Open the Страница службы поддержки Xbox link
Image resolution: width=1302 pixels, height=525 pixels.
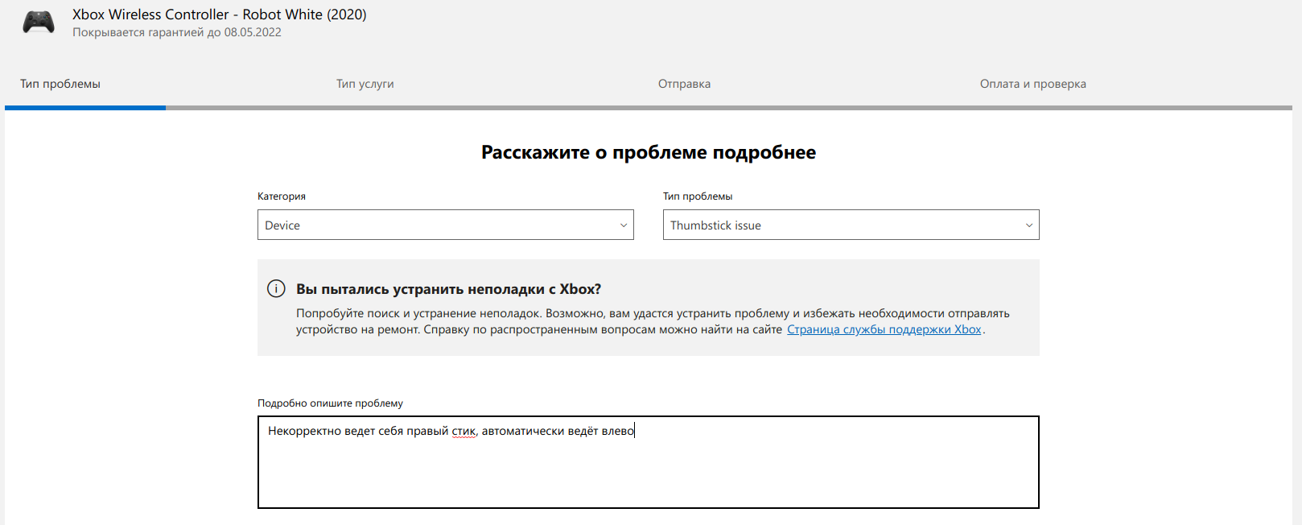[884, 329]
